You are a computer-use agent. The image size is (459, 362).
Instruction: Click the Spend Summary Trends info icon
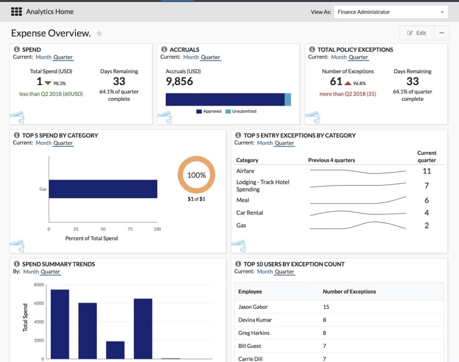point(17,264)
